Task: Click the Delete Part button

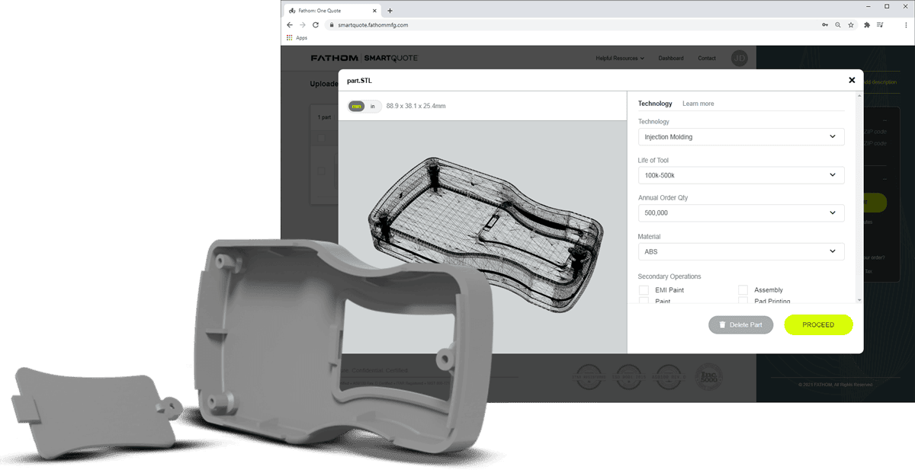Action: (x=740, y=324)
